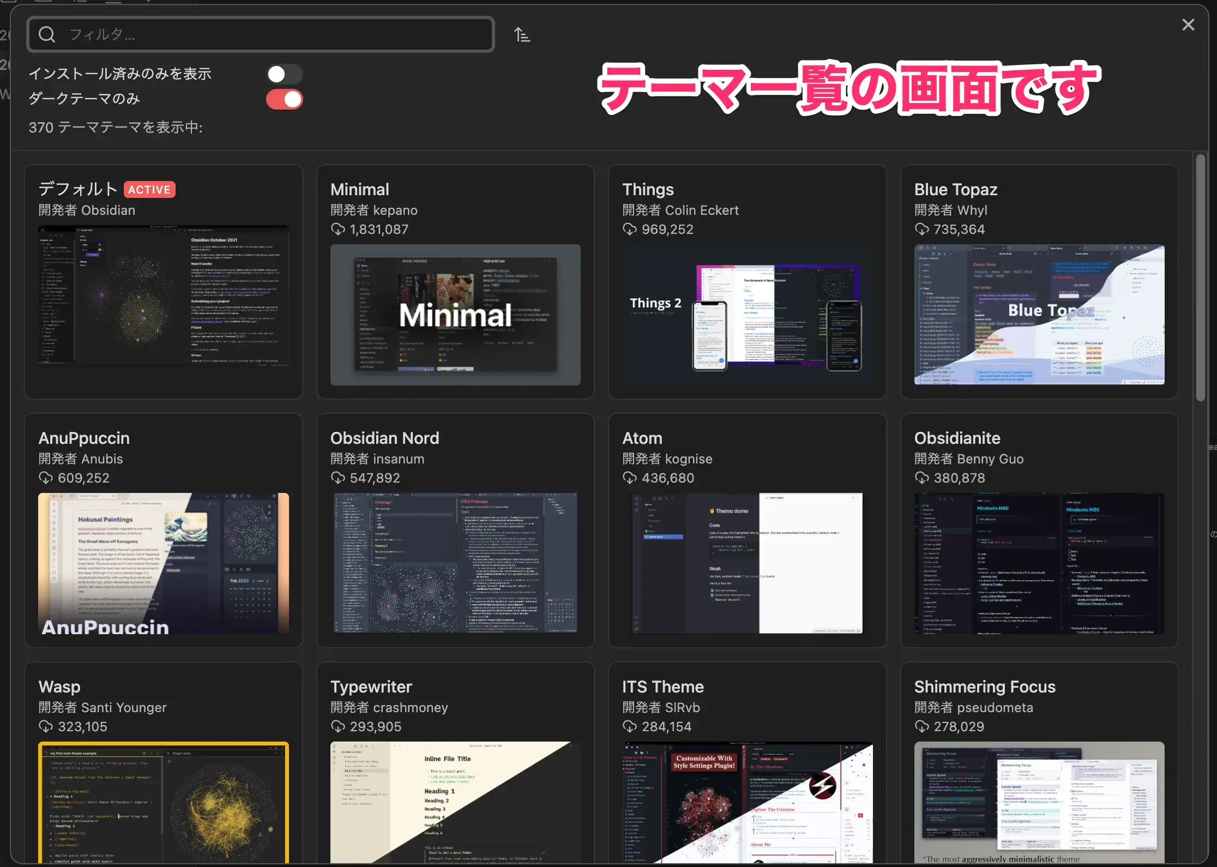
Task: Select the Obsidianite theme title
Action: coord(957,438)
